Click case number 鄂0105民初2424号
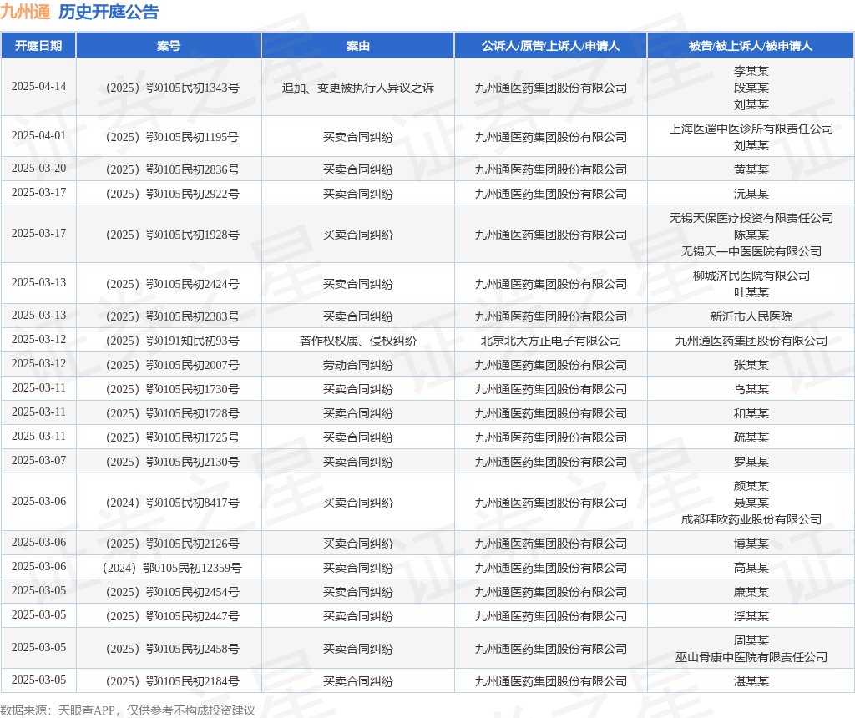 point(172,284)
